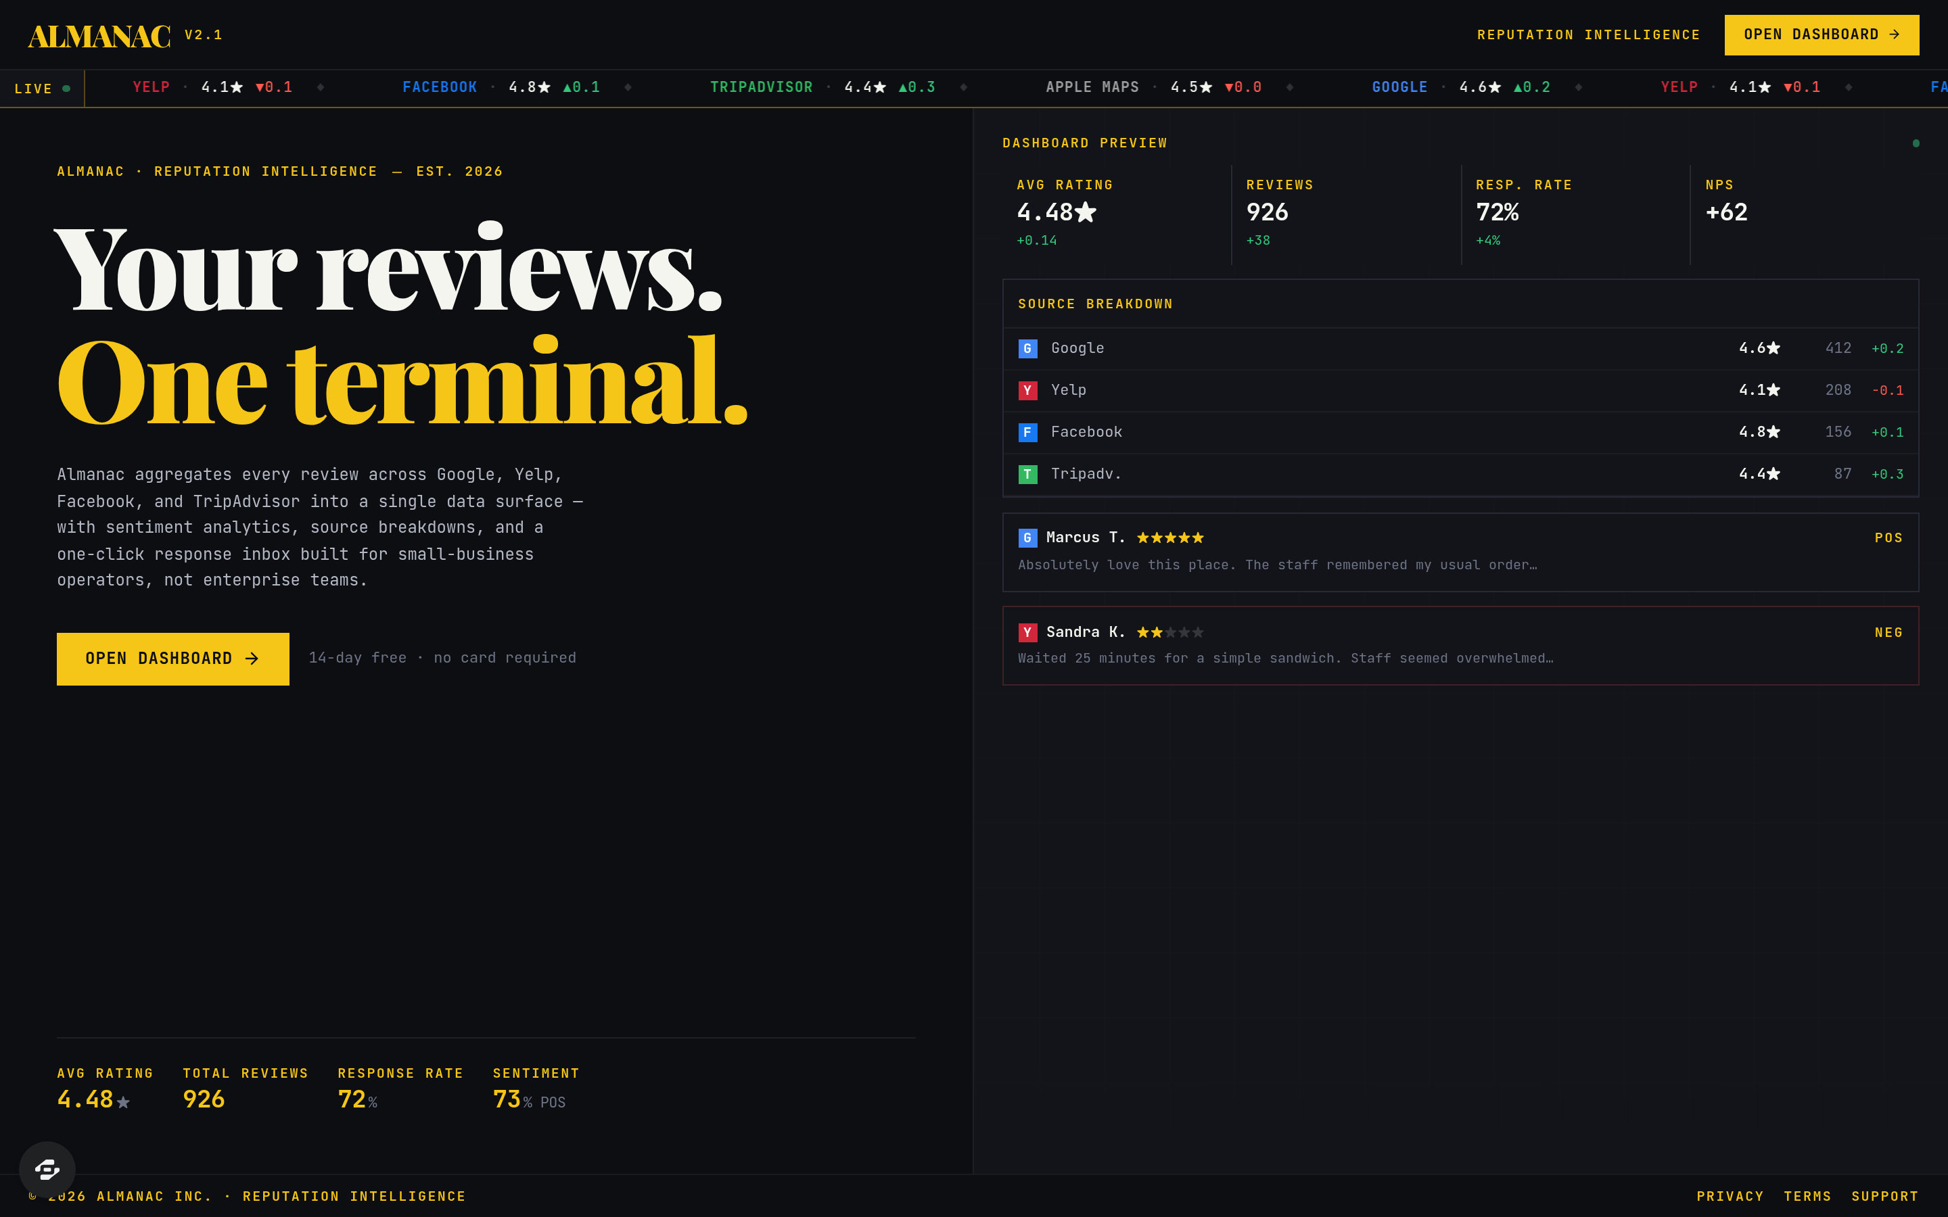Viewport: 1948px width, 1217px height.
Task: Go to Reputation Intelligence in the header nav
Action: pyautogui.click(x=1588, y=35)
